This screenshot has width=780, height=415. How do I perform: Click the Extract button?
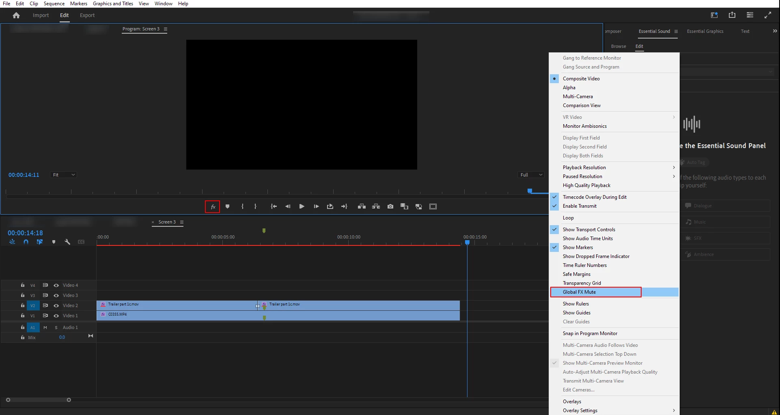pyautogui.click(x=376, y=206)
